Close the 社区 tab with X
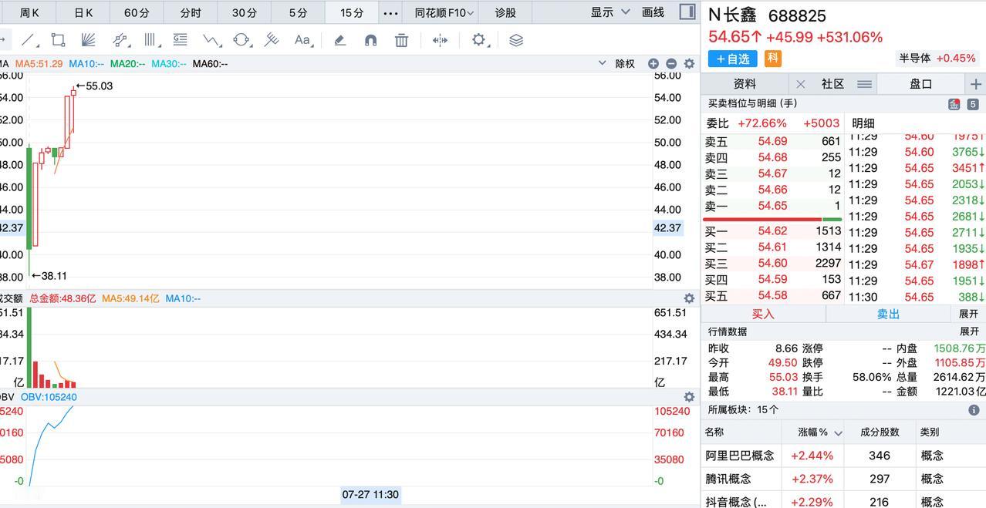This screenshot has height=508, width=986. pos(800,84)
